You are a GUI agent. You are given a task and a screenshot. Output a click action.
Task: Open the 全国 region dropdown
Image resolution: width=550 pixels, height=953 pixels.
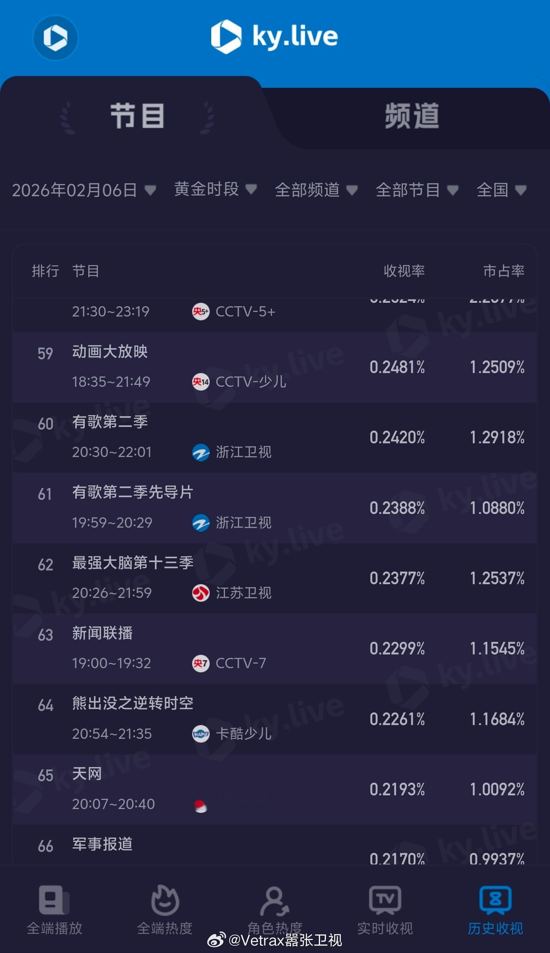(501, 190)
